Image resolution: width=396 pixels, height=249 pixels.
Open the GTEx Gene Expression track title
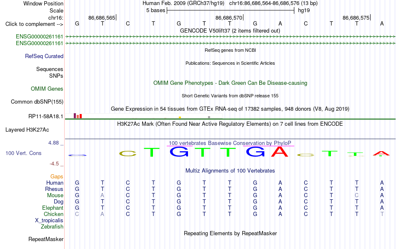point(230,109)
